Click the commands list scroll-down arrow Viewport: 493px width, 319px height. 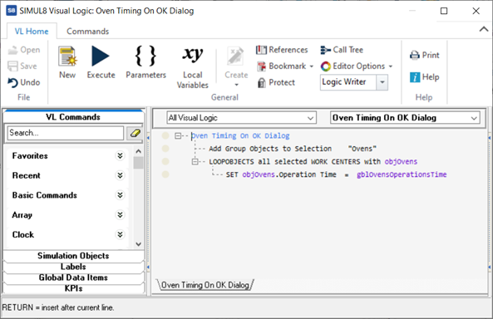coord(138,244)
